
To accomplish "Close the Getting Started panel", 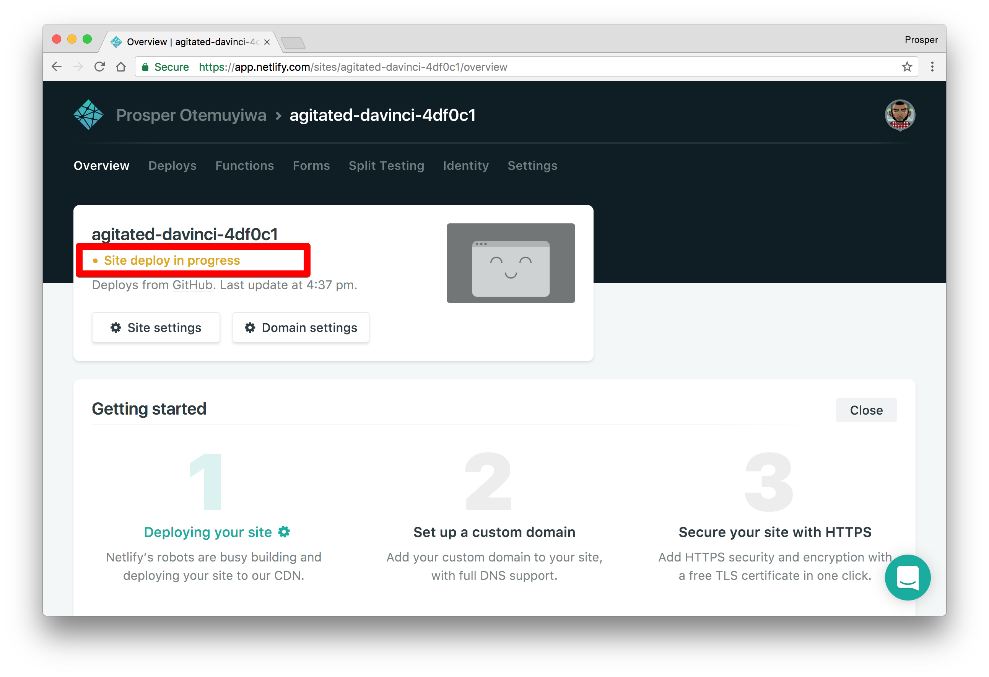I will pos(866,410).
